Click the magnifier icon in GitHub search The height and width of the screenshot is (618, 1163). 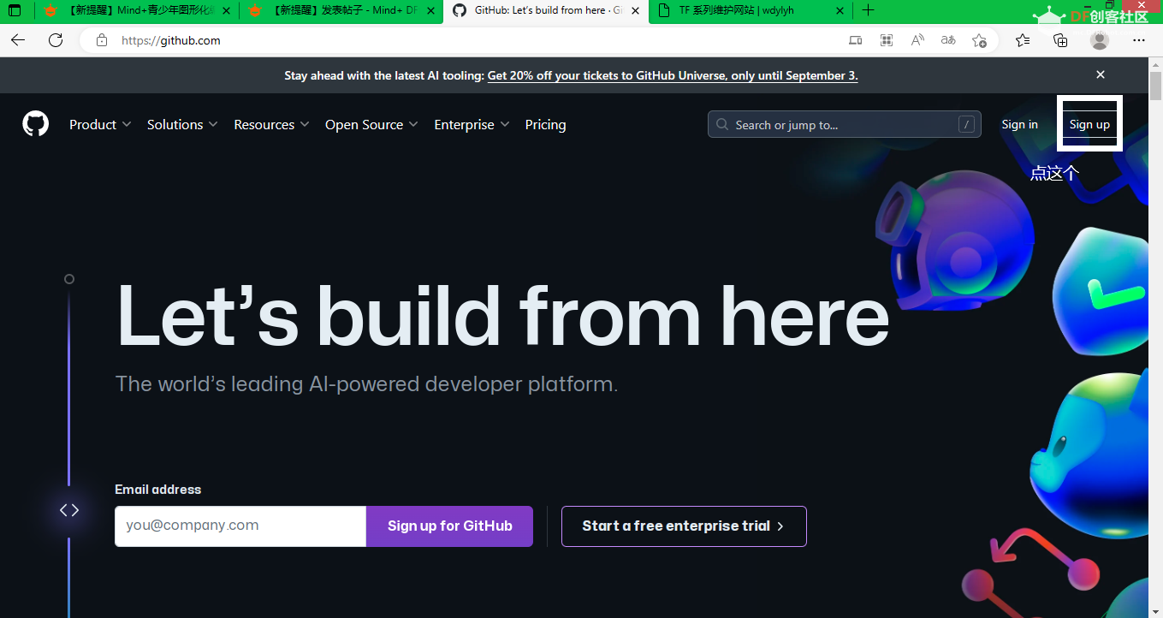pyautogui.click(x=723, y=125)
